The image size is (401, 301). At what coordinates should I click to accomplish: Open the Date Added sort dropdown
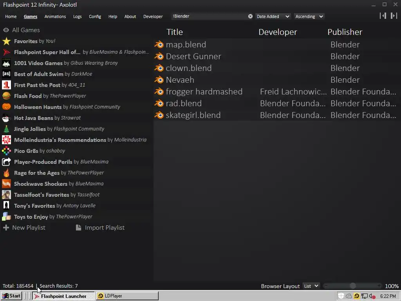coord(273,16)
